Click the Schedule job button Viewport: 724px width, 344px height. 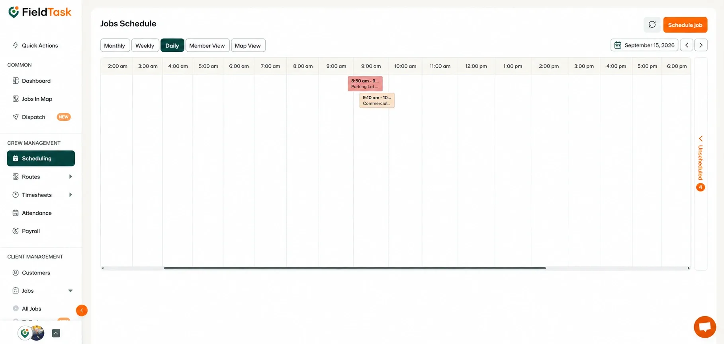(x=685, y=25)
